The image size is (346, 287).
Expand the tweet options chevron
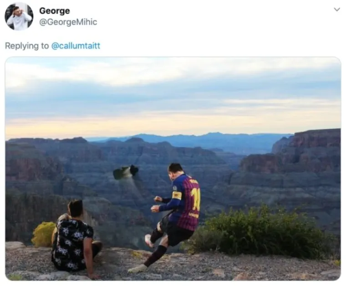coord(337,10)
